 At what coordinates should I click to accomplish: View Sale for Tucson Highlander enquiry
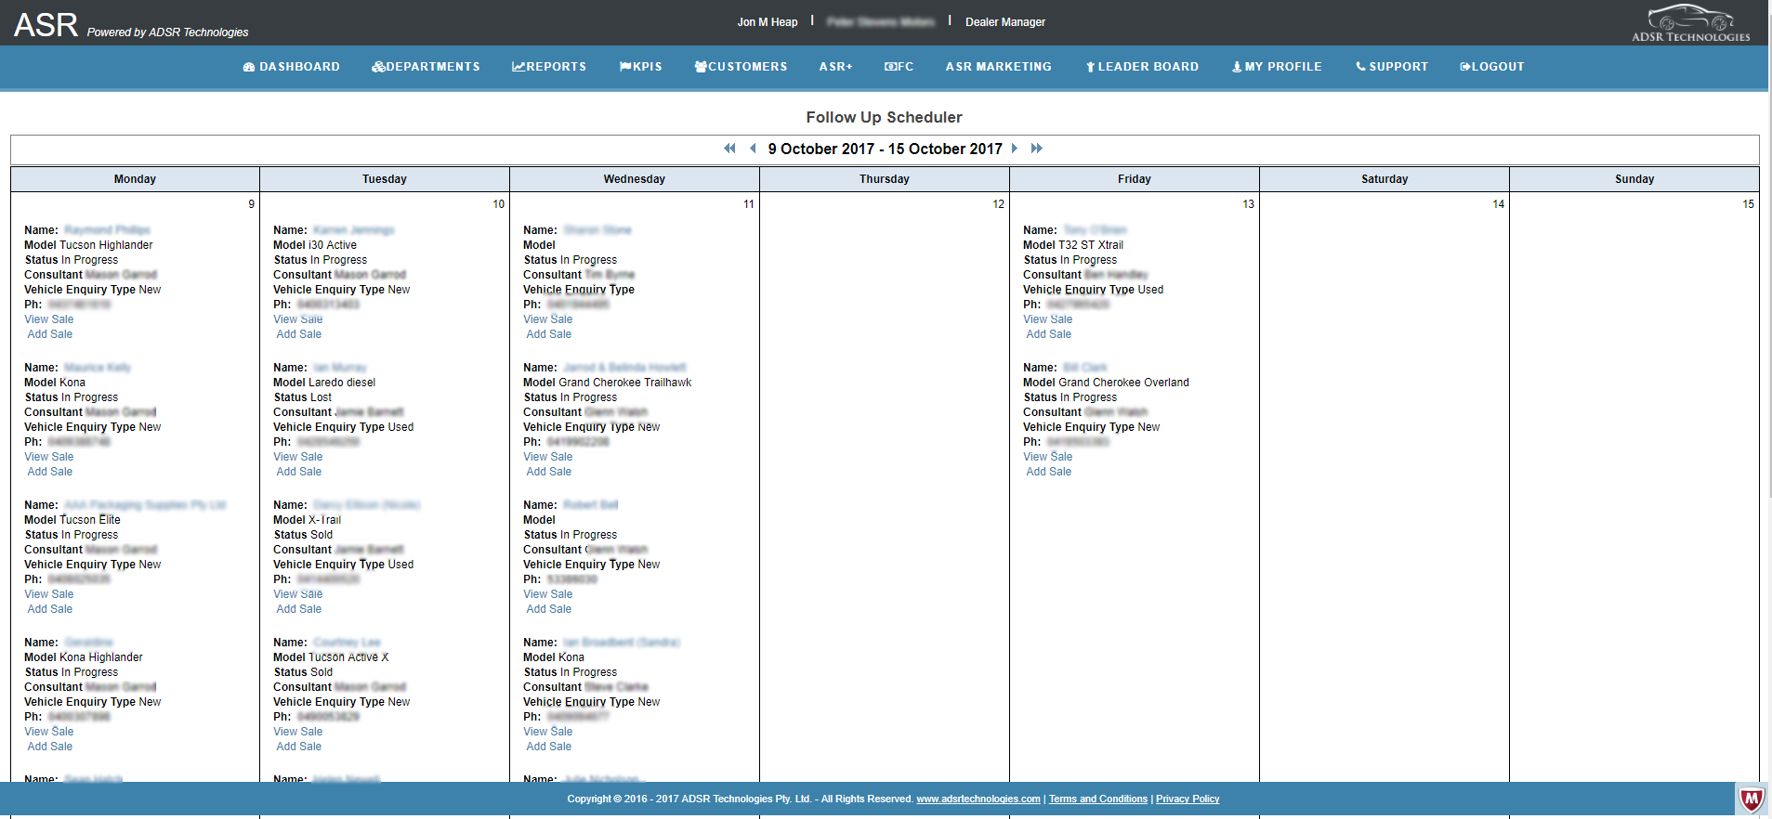click(49, 319)
